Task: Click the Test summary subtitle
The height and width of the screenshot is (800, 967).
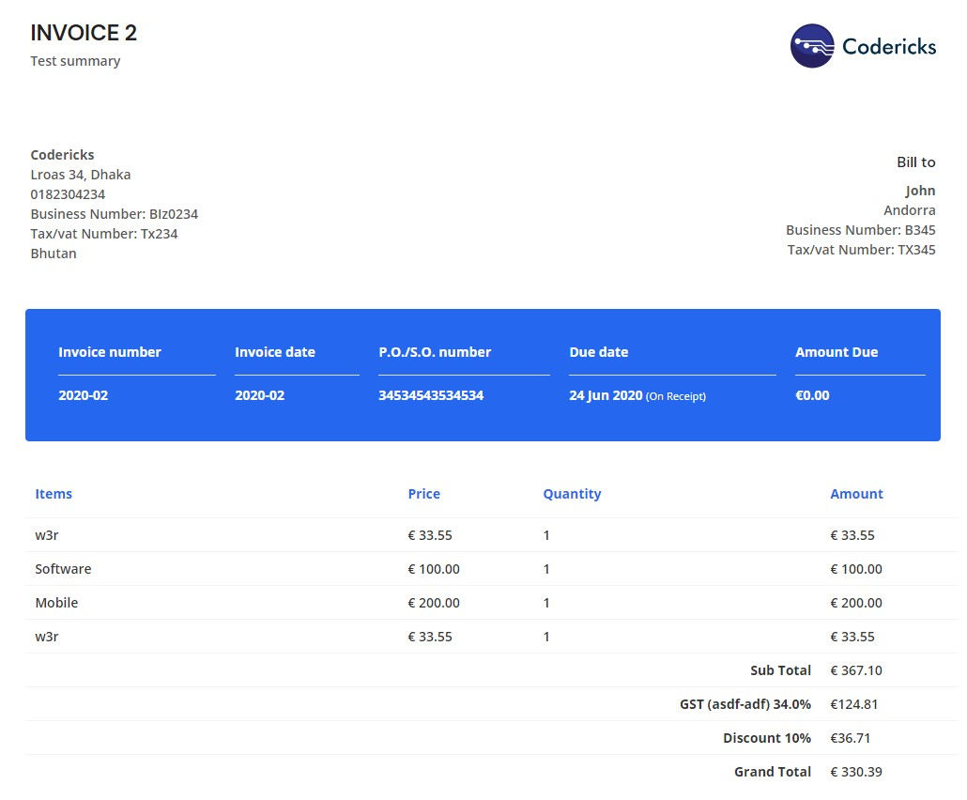Action: click(75, 61)
